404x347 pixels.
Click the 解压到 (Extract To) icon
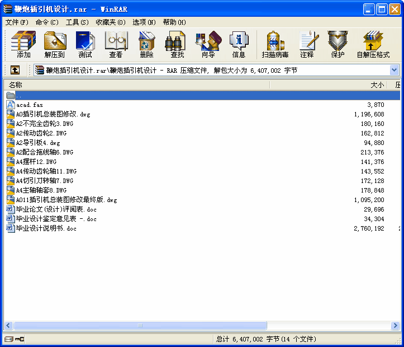55,45
